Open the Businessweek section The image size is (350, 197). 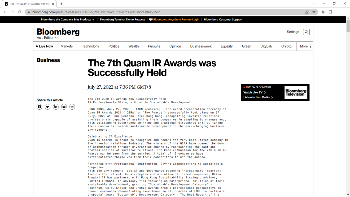click(x=201, y=46)
